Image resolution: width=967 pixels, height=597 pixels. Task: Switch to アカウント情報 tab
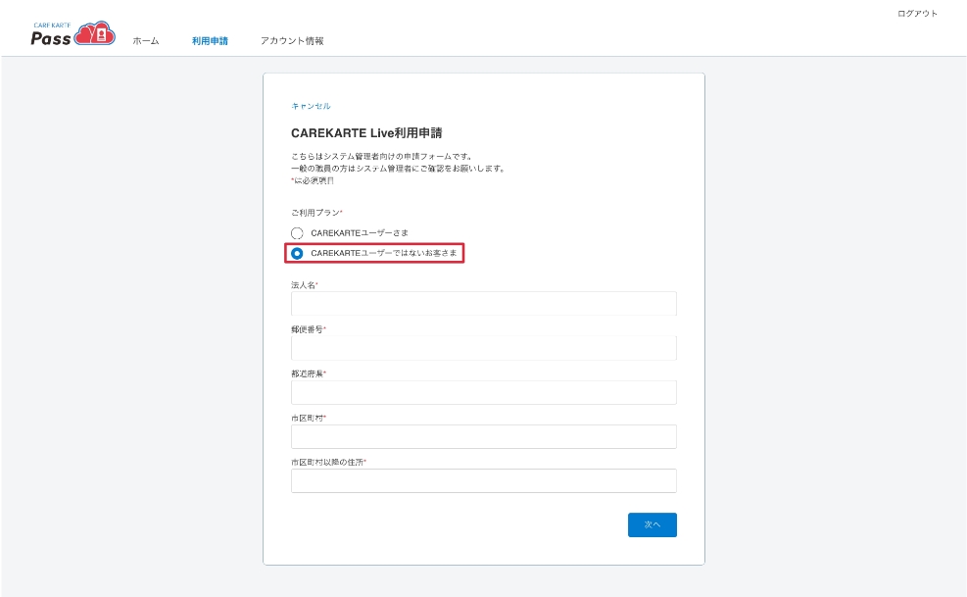292,41
